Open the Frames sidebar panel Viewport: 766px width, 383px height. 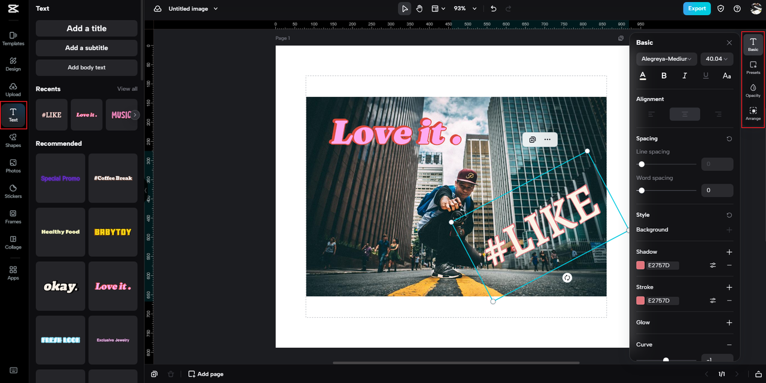coord(13,217)
